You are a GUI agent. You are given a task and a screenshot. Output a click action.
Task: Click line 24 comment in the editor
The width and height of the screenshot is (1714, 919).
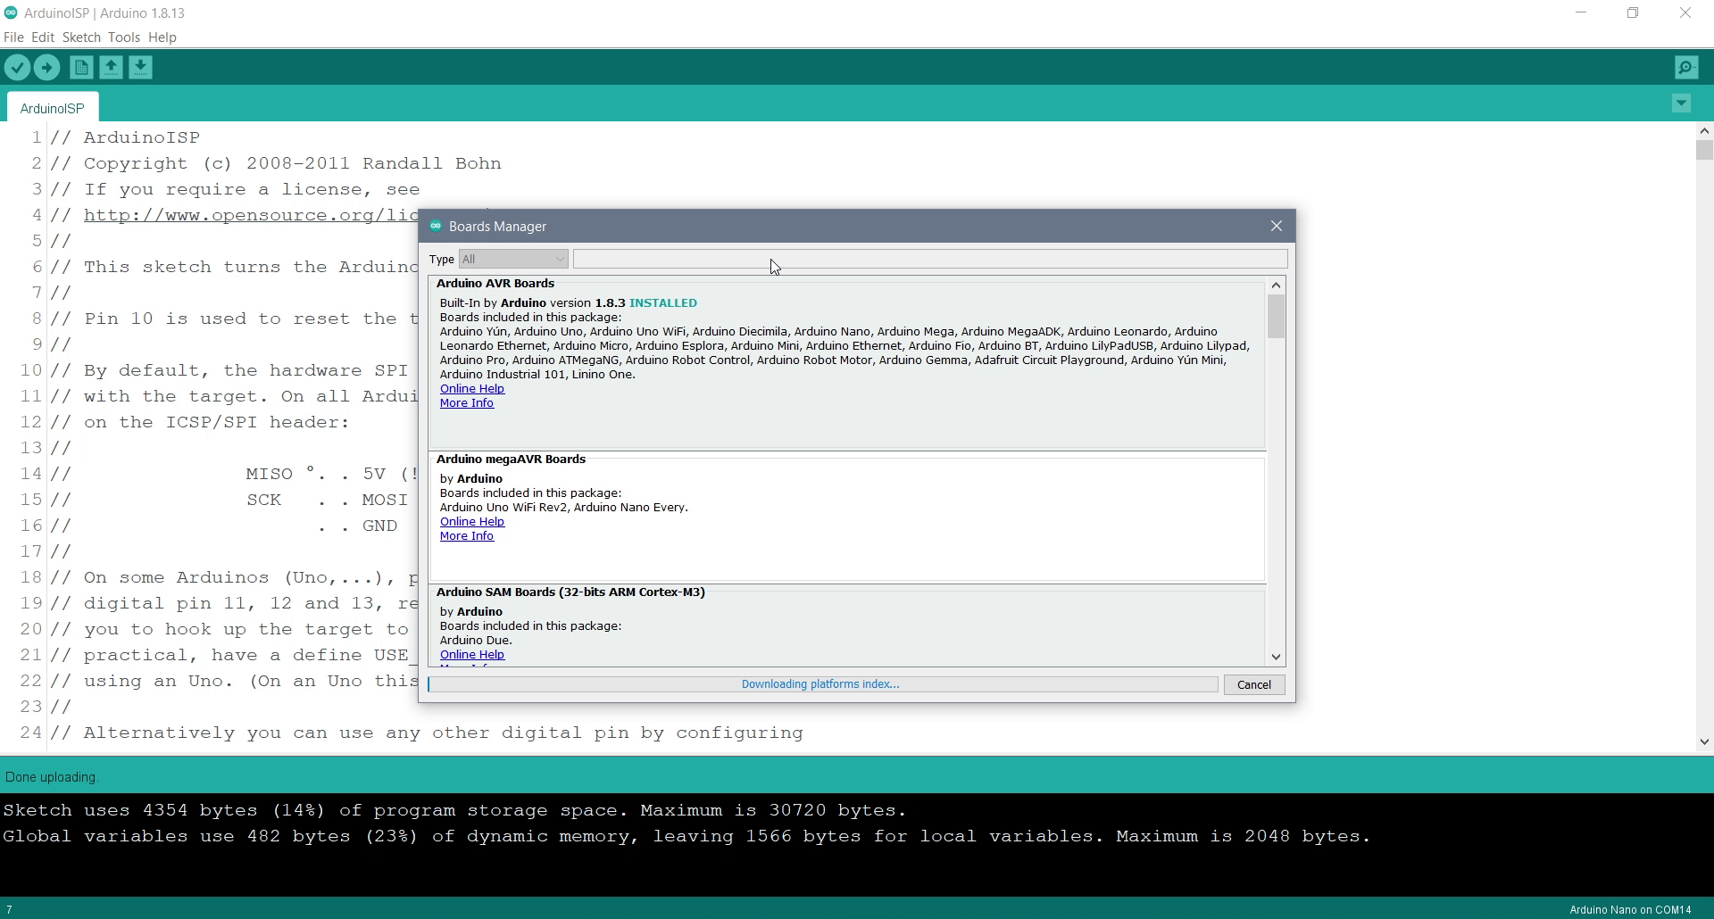(x=427, y=733)
